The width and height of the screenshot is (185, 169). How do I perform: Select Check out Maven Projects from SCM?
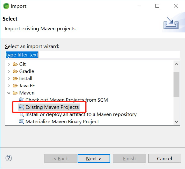pyautogui.click(x=66, y=100)
